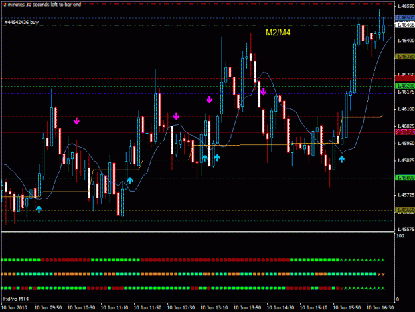Click the 10 Jun 09:50 time label
Viewport: 415px width, 312px height.
click(x=48, y=307)
